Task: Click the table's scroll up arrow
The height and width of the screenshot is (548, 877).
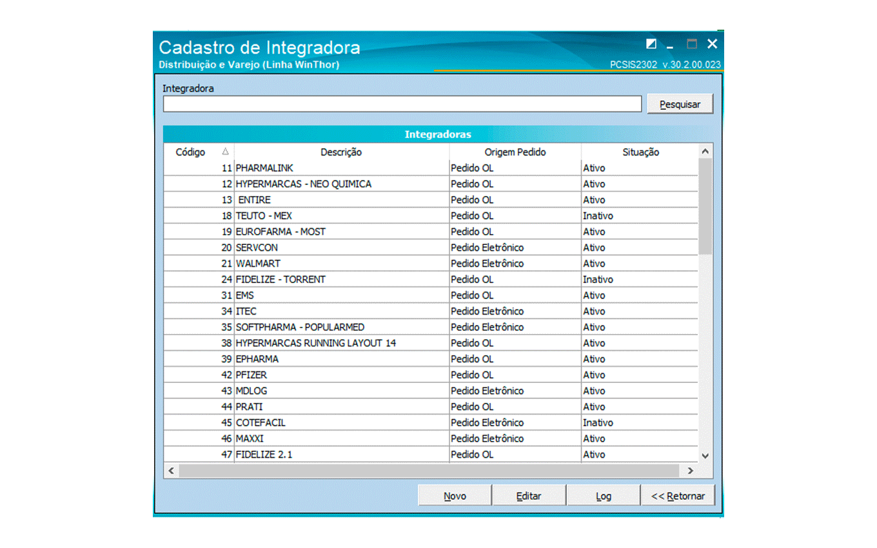Action: click(x=705, y=152)
